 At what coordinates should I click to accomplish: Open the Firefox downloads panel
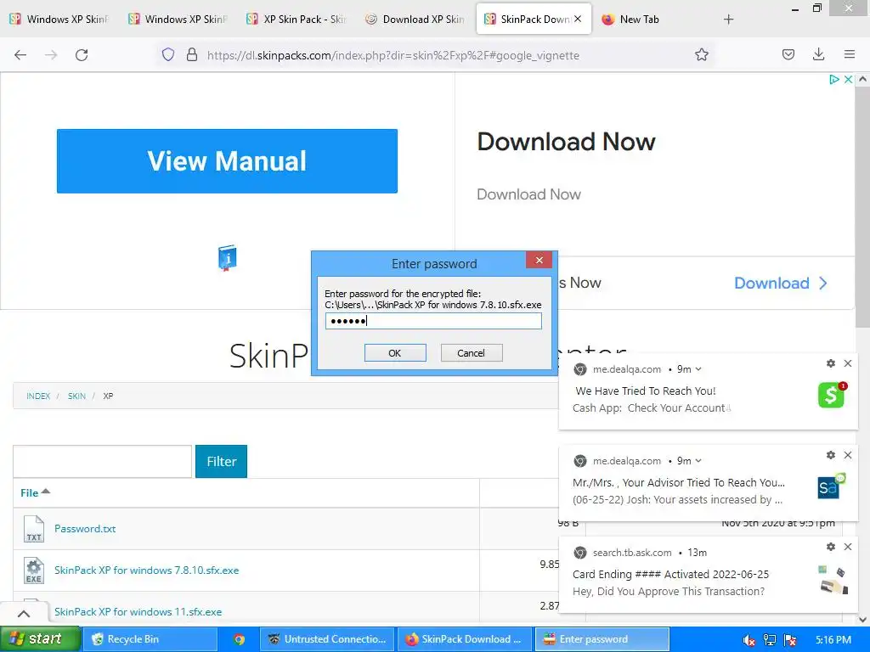[818, 54]
